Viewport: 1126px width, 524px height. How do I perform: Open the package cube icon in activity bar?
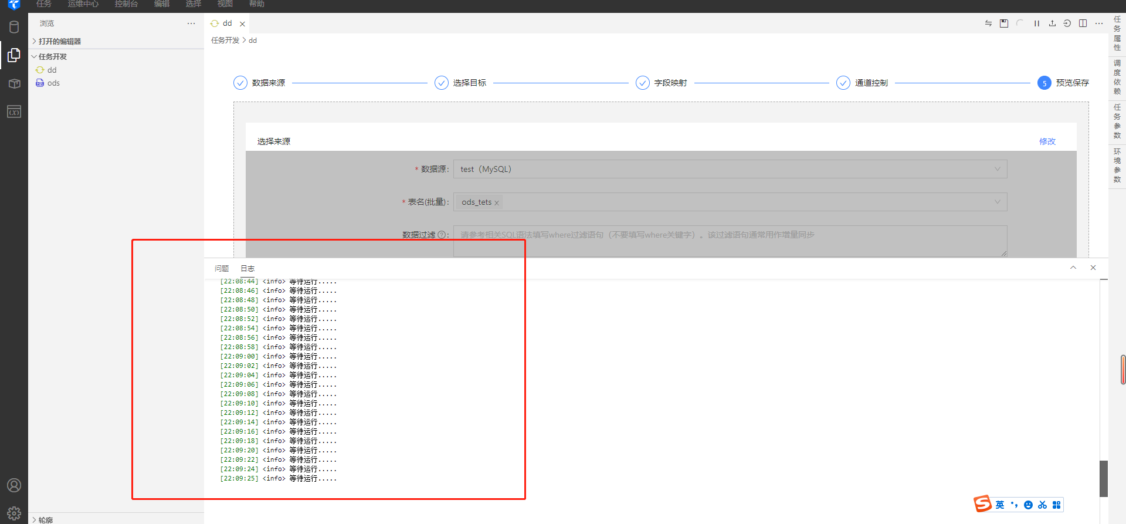coord(14,83)
